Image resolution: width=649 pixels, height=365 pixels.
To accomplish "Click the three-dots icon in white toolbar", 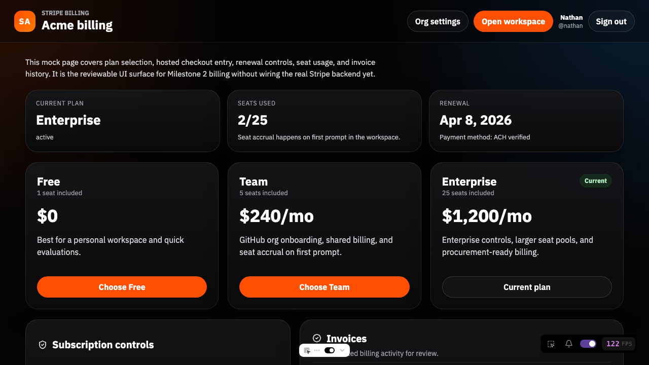I will tap(317, 350).
